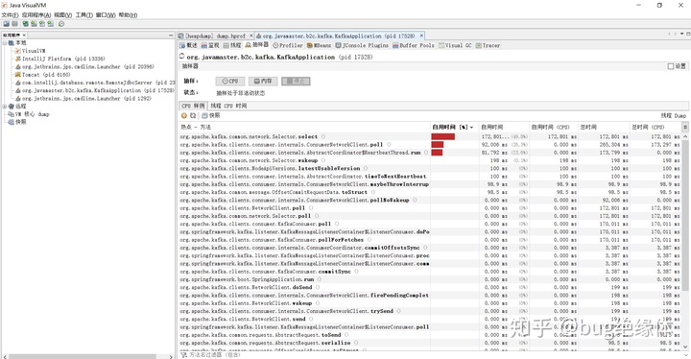Take a snapshot with the 快照 button
Viewport: 691px width, 359px height.
point(211,115)
